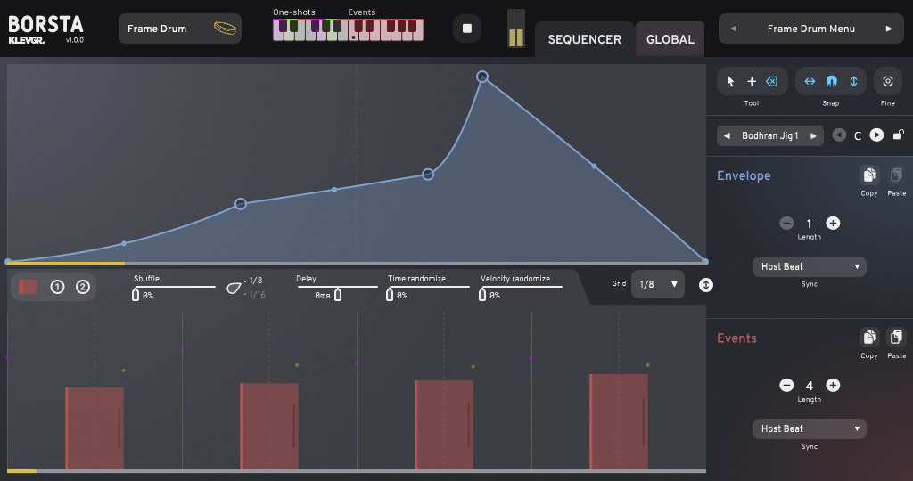The height and width of the screenshot is (481, 913).
Task: Open Events Sync Host Beat dropdown
Action: [x=810, y=428]
